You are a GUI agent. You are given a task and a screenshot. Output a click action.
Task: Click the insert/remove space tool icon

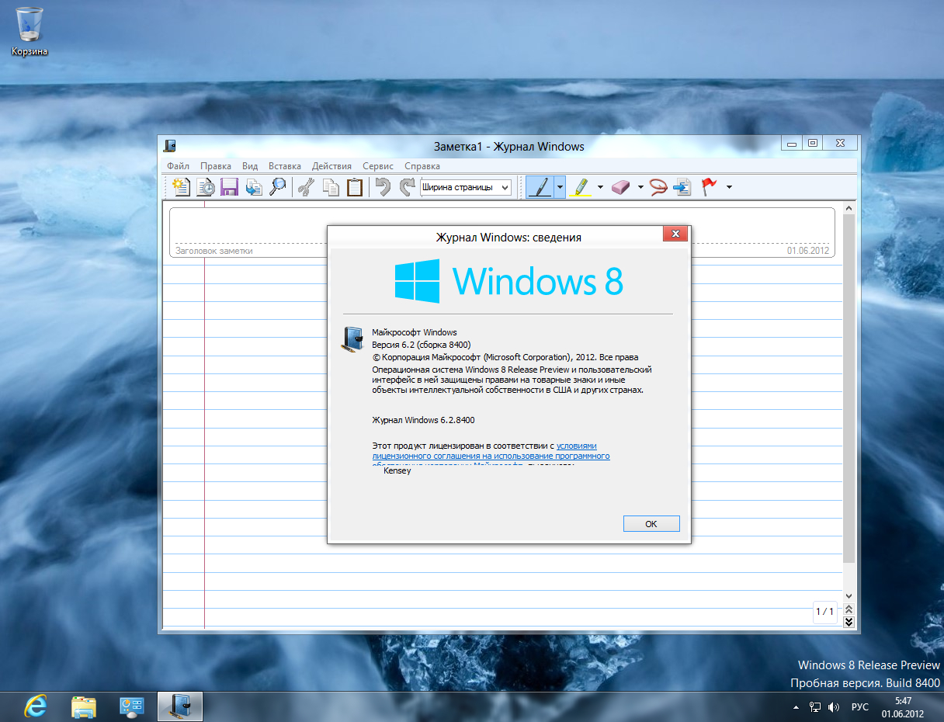[682, 186]
